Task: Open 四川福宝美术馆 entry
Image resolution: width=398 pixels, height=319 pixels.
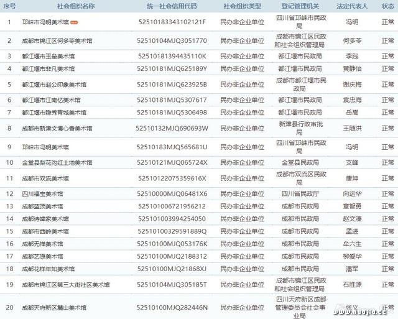Action: coord(42,193)
